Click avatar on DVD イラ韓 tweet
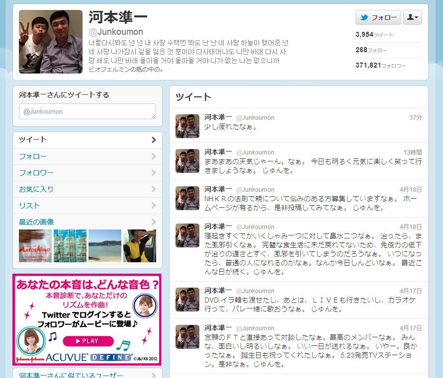The height and width of the screenshot is (378, 443). [187, 300]
